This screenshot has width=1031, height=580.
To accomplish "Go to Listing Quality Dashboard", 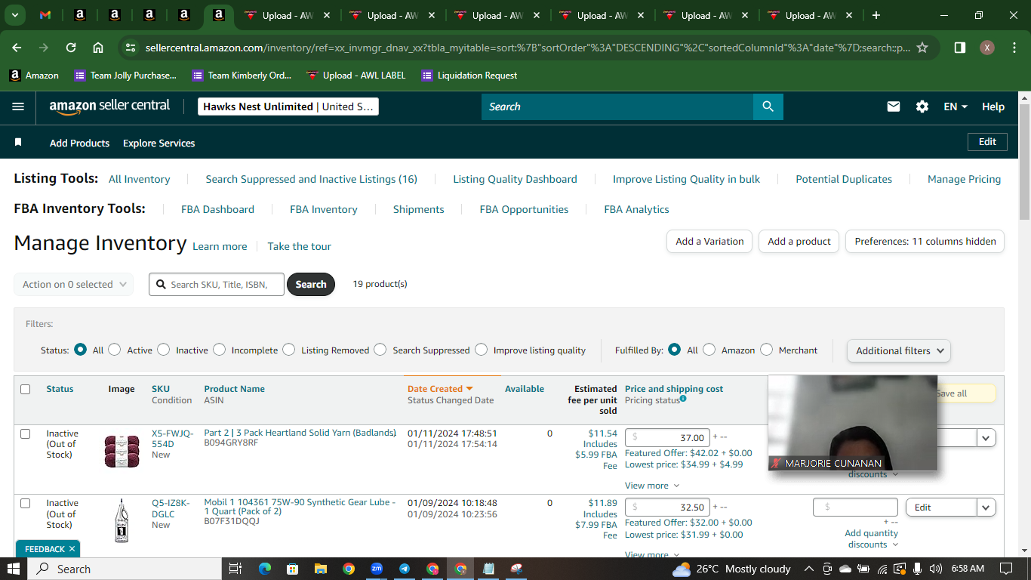I will 515,179.
